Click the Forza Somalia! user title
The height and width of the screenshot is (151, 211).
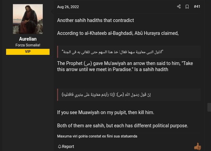coord(28,45)
